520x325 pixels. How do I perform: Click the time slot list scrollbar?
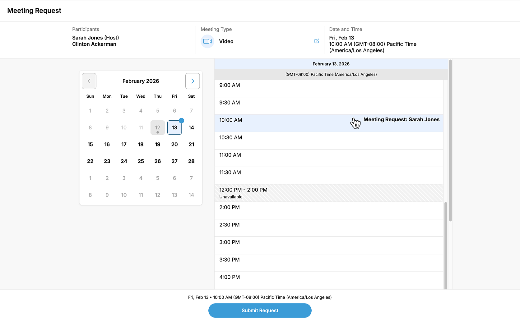[x=450, y=140]
